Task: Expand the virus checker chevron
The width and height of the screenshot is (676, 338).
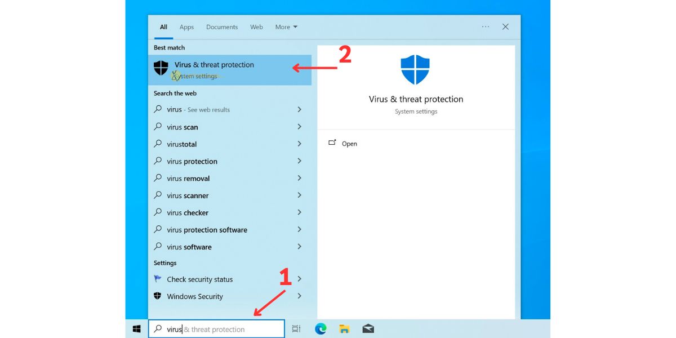Action: (299, 212)
